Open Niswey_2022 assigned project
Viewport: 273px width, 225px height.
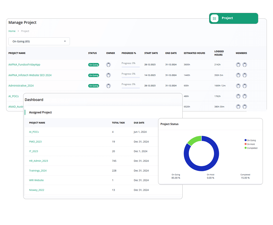click(37, 190)
